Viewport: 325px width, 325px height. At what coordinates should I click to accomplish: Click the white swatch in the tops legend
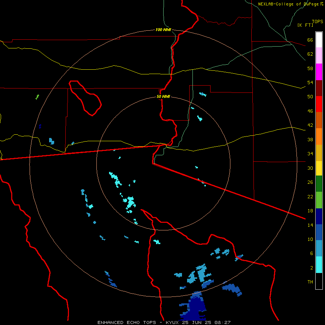click(319, 40)
